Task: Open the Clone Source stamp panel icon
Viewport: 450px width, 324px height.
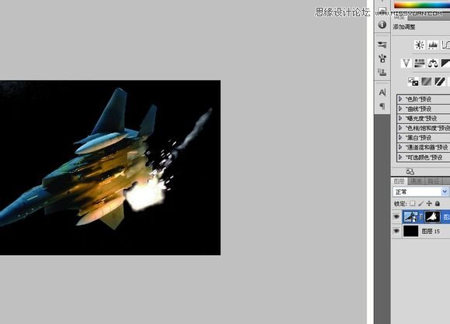Action: pyautogui.click(x=382, y=72)
